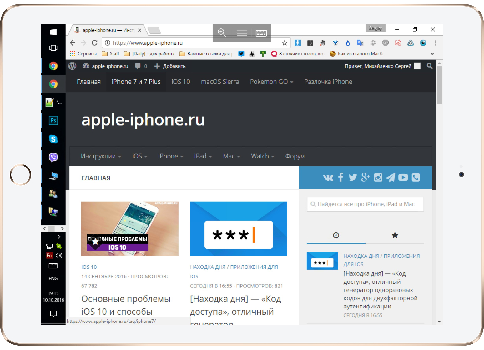Open the ENG keyboard layout indicator
Screen dimensions: 484x350
tap(53, 278)
